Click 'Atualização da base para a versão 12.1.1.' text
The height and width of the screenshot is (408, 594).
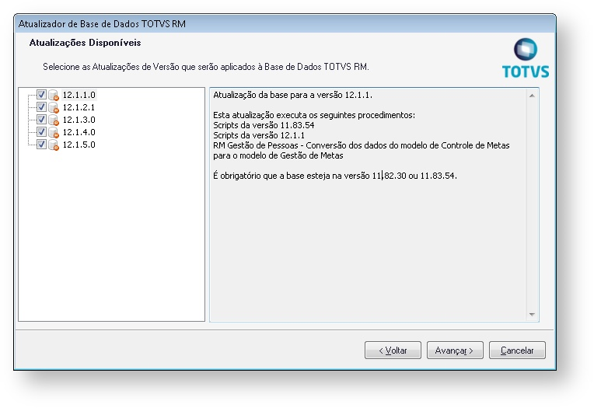[292, 95]
